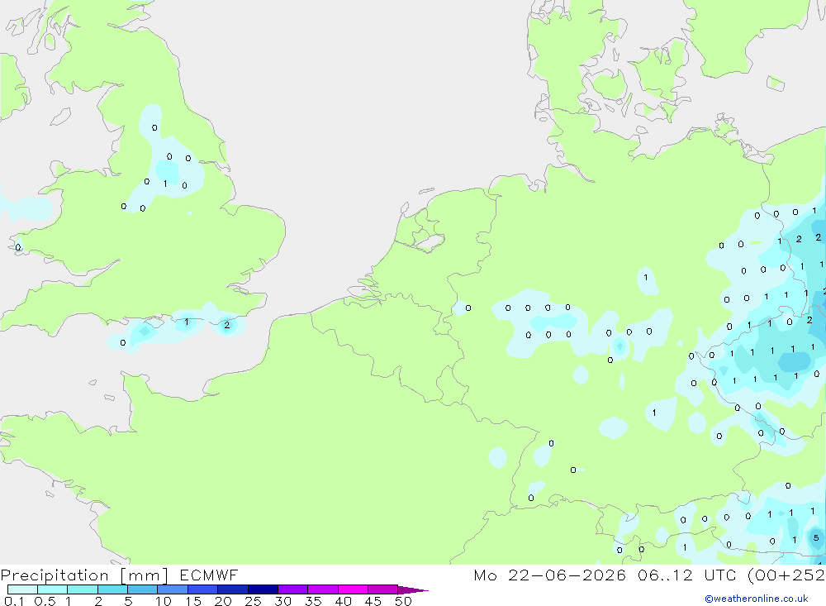Click the "10" legend scale label
Image resolution: width=826 pixels, height=606 pixels.
click(164, 601)
